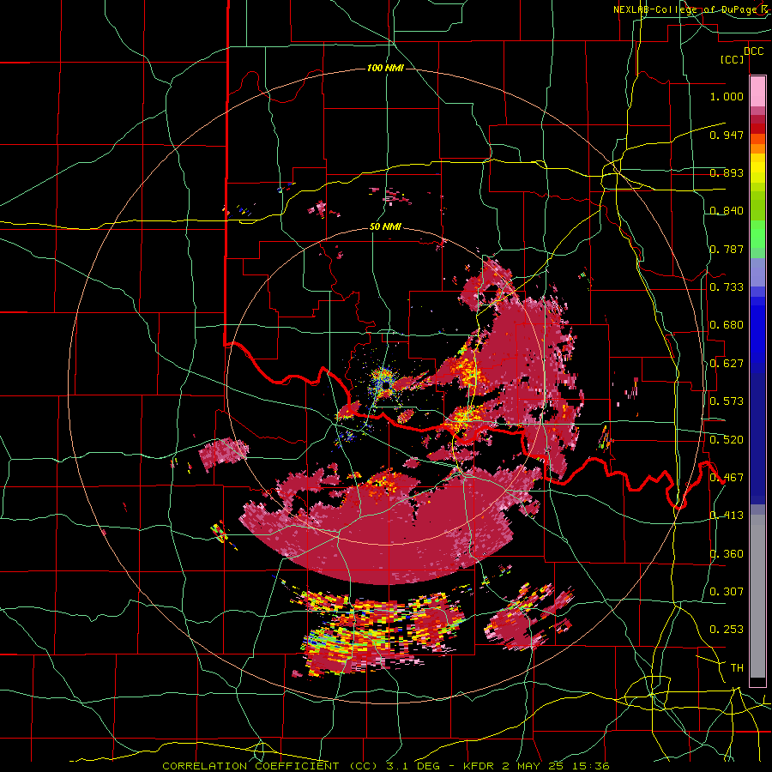Select the 0.893 value on the scale
Viewport: 772px width, 772px height.
pyautogui.click(x=727, y=172)
